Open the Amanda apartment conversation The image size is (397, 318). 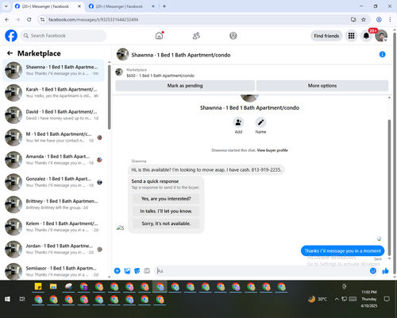(53, 160)
